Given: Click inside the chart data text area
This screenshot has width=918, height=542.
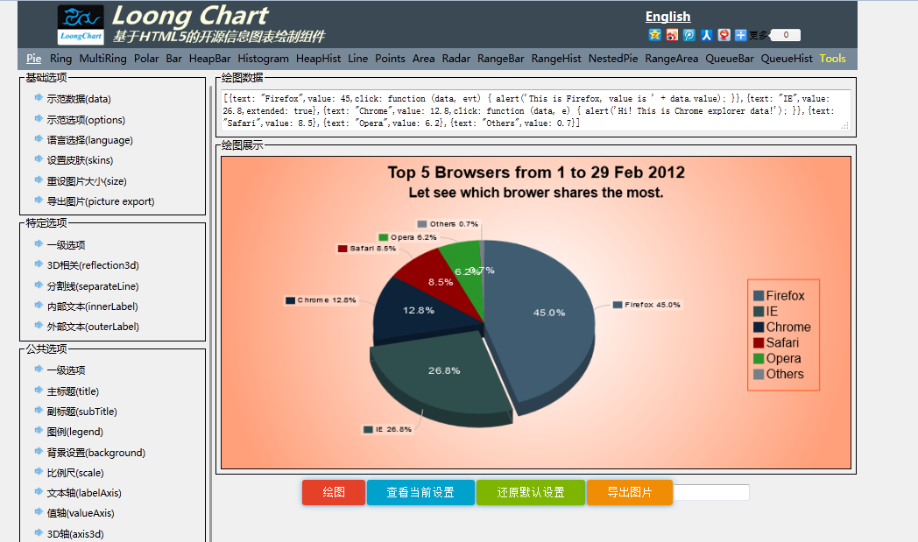Looking at the screenshot, I should tap(536, 110).
